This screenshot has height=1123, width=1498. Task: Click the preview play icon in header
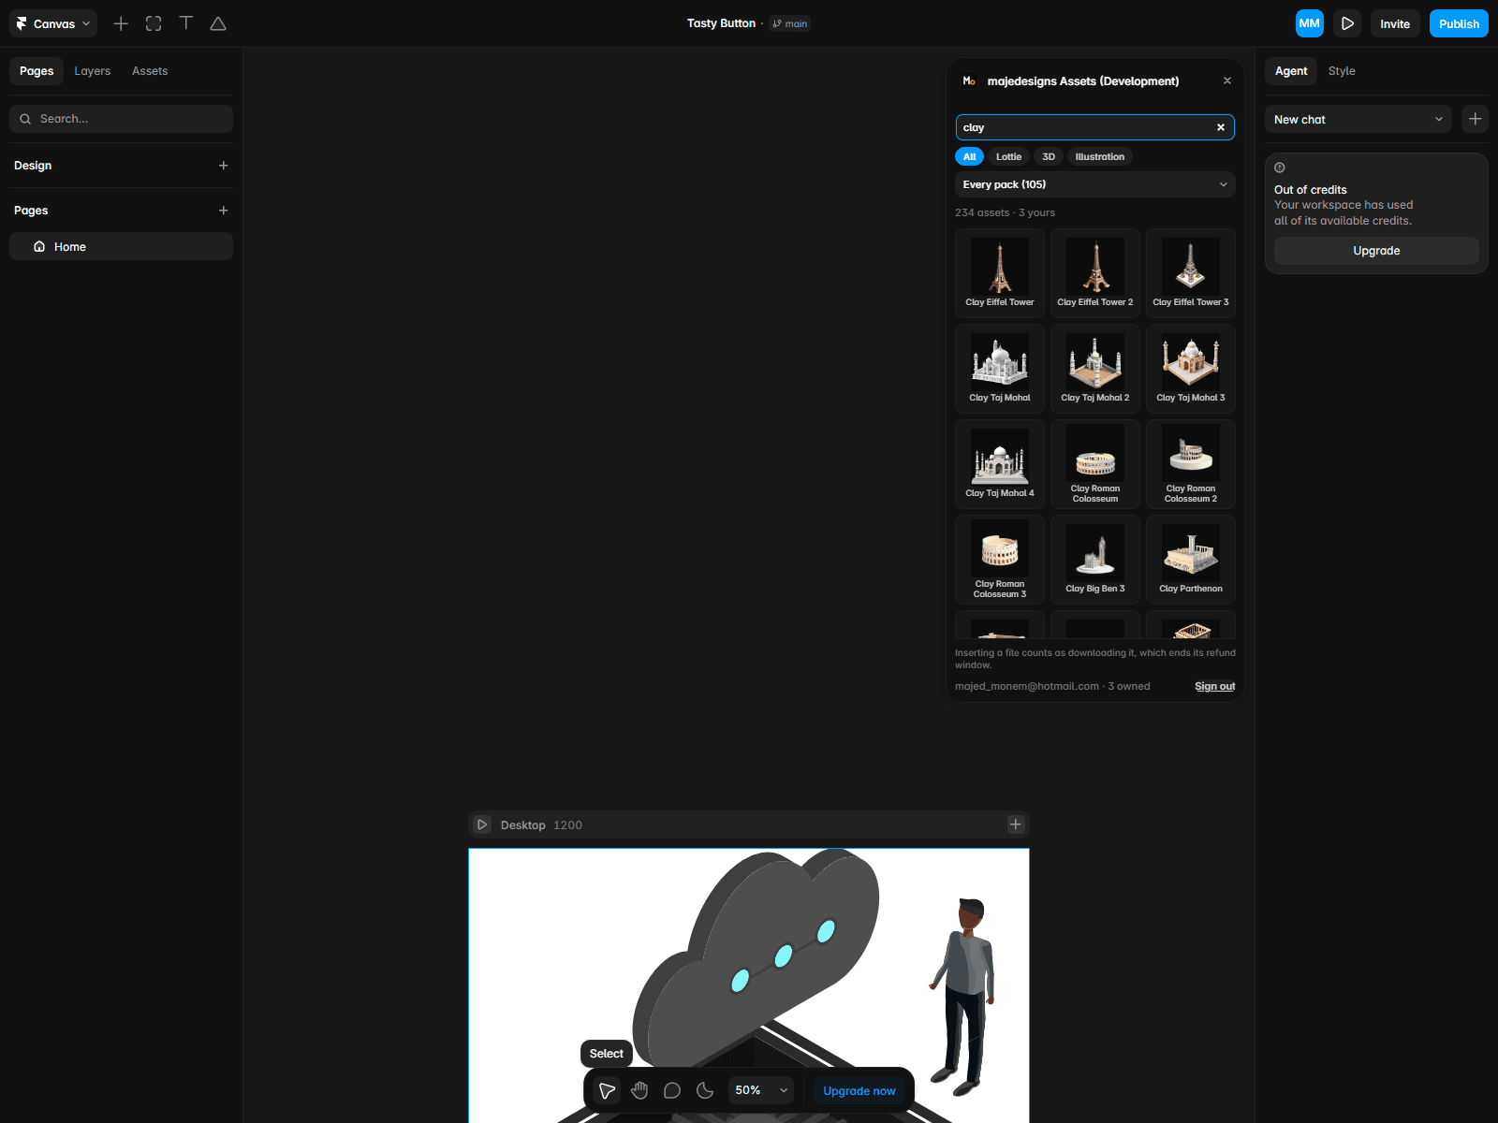[x=1347, y=23]
